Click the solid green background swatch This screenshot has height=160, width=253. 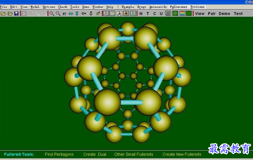(x=189, y=14)
